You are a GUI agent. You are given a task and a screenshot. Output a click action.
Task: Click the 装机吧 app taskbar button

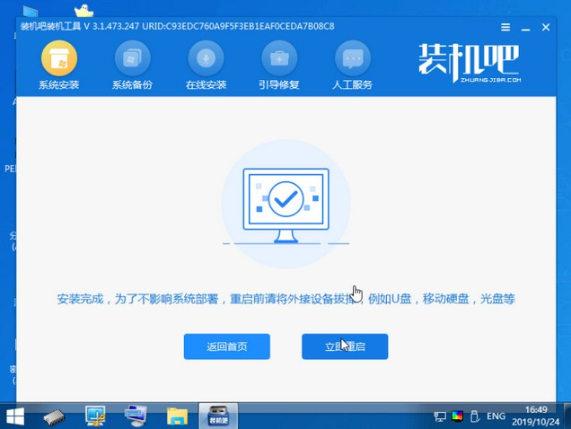218,416
